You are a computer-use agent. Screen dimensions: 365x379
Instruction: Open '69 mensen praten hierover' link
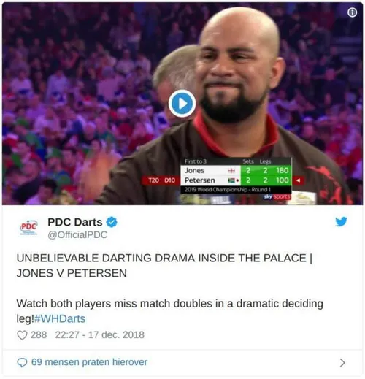click(x=89, y=362)
